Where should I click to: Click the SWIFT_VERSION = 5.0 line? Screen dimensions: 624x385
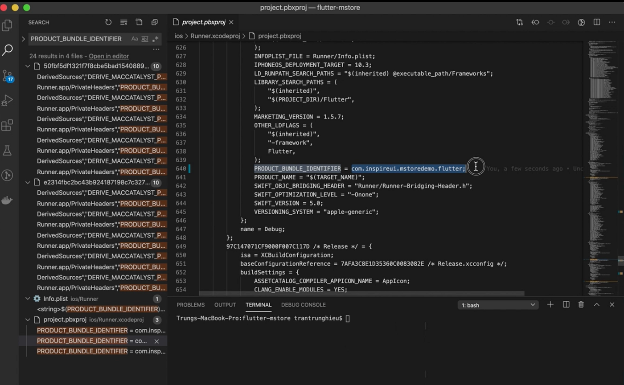[289, 203]
